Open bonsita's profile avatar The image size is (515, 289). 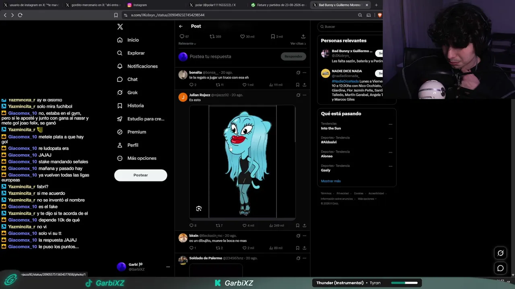coord(183,75)
